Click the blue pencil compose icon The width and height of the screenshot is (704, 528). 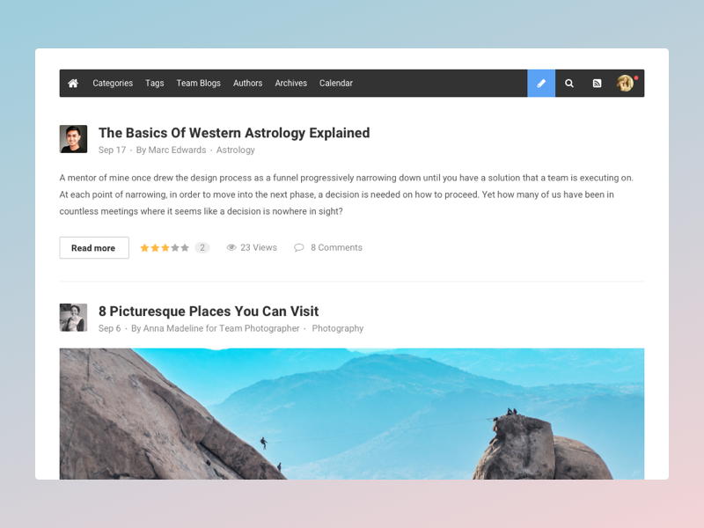541,83
